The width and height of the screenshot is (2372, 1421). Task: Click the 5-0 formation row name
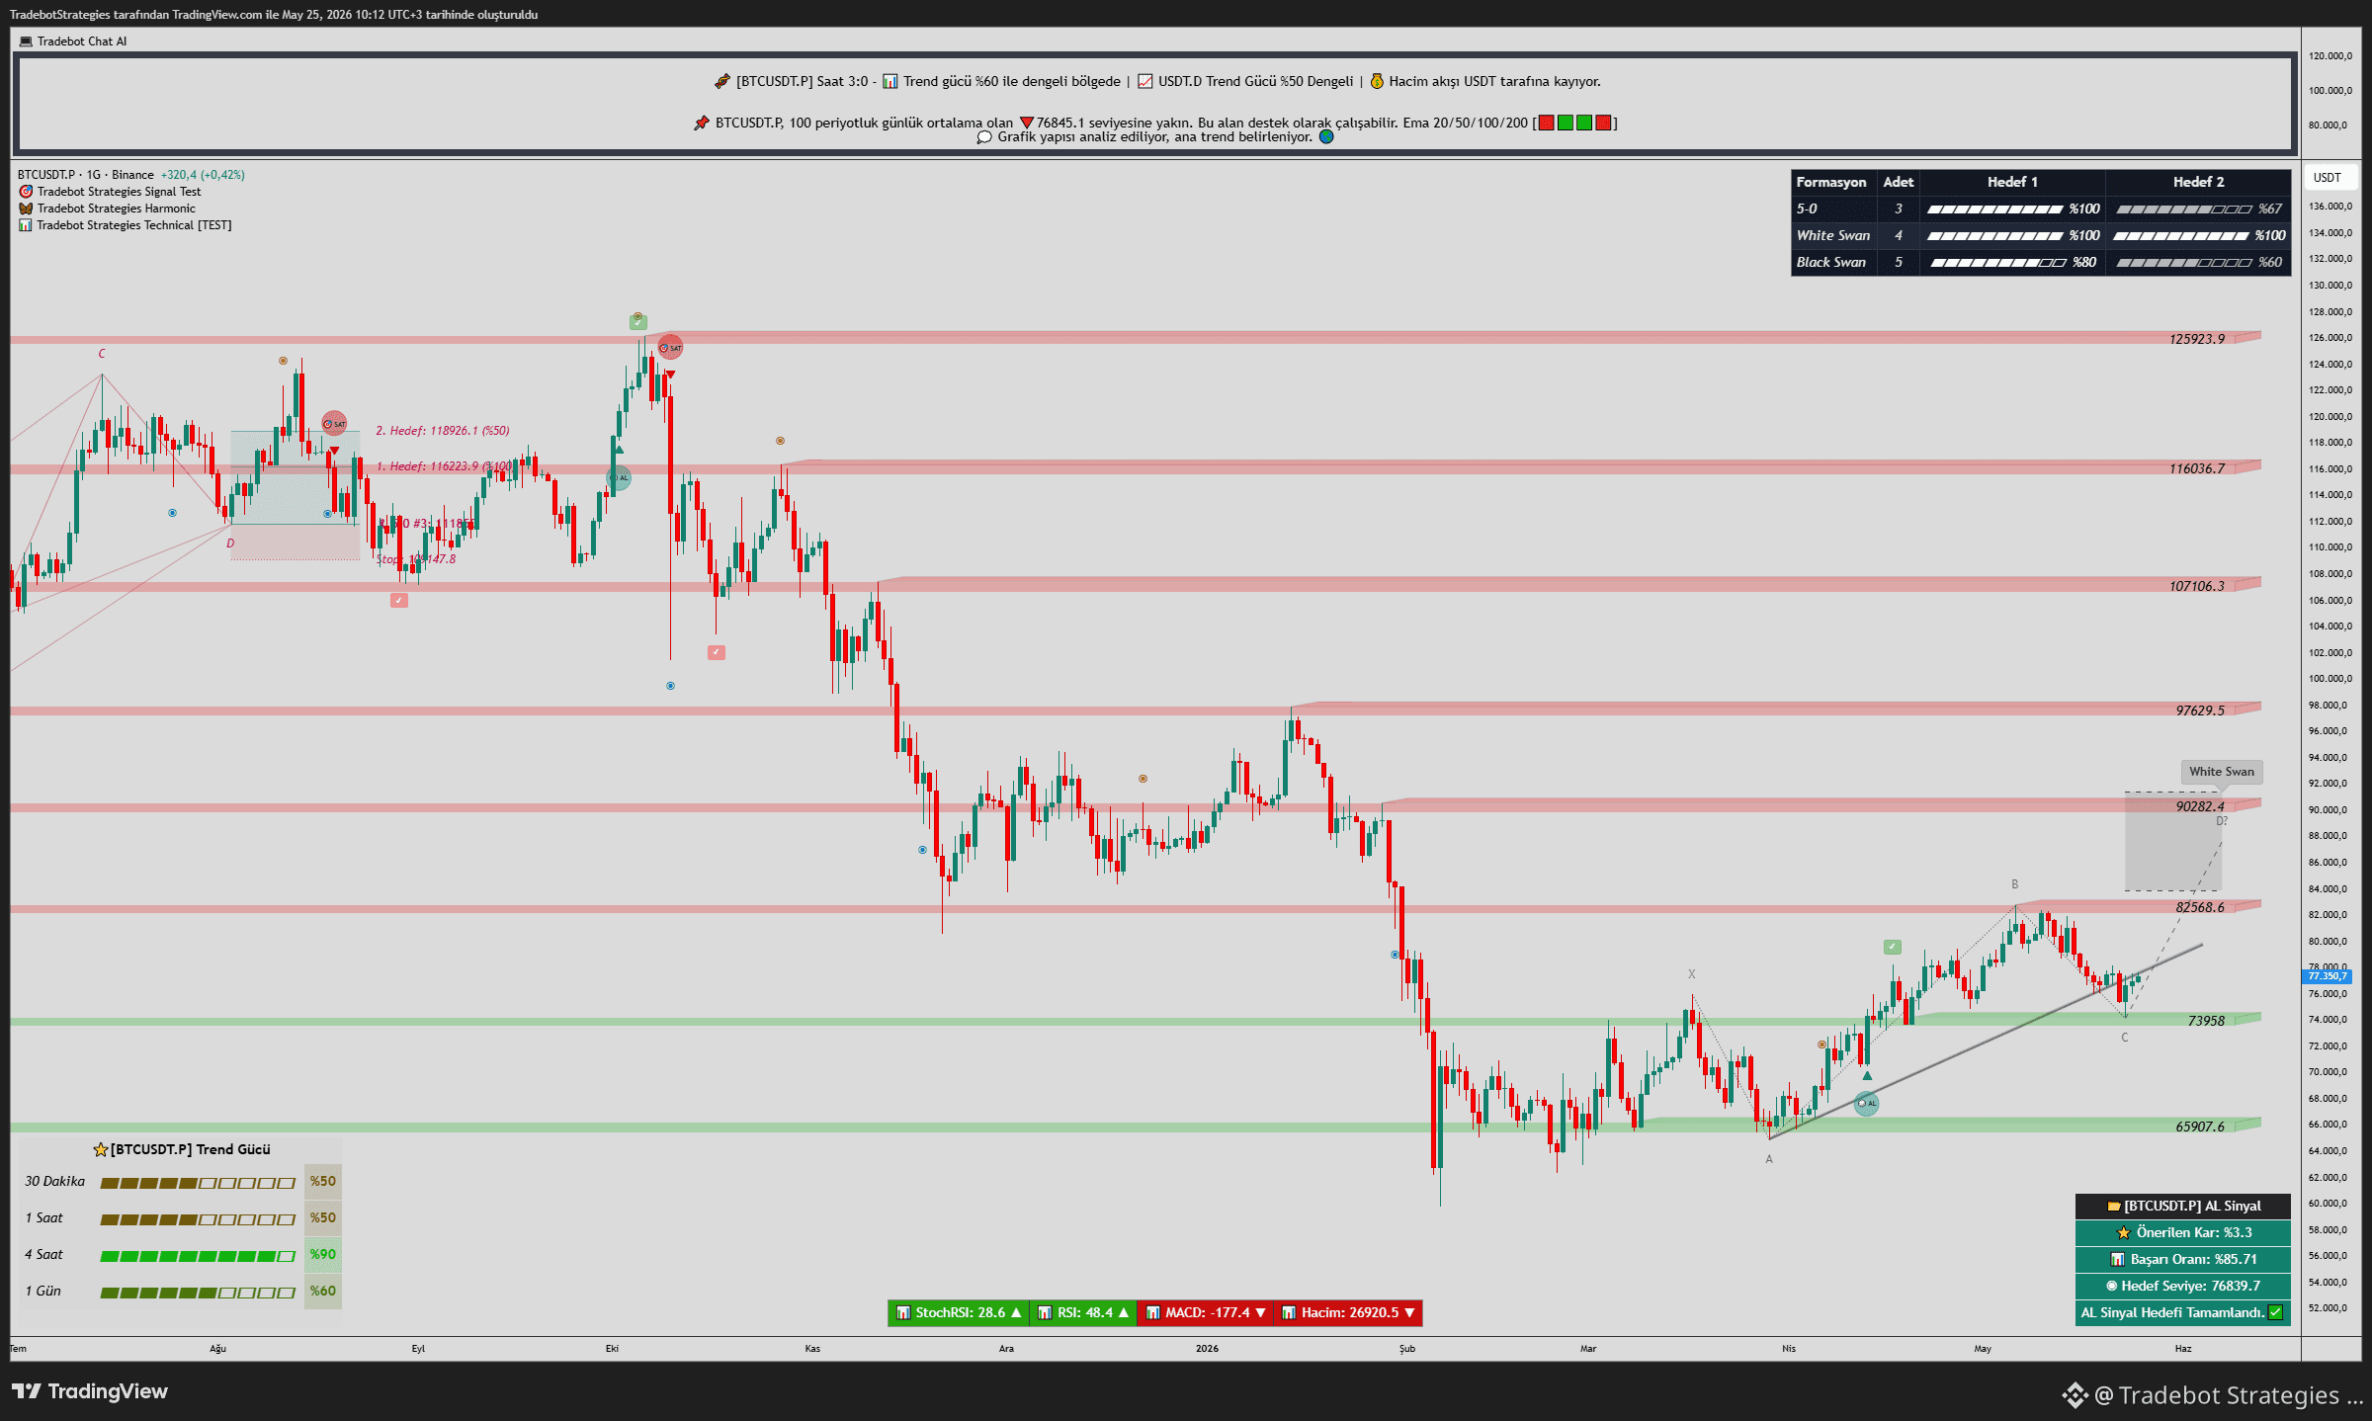1807,209
